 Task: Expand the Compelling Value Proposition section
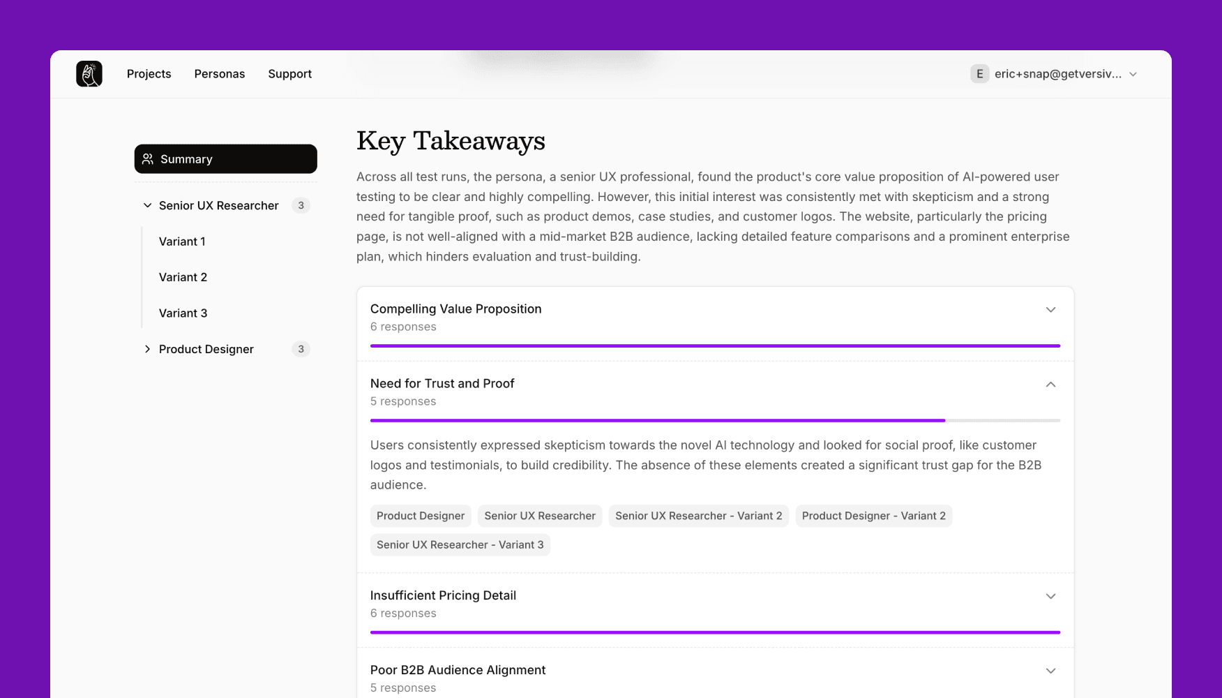1050,310
